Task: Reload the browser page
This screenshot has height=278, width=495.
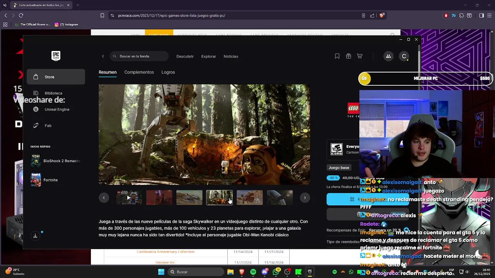Action: pos(21,15)
